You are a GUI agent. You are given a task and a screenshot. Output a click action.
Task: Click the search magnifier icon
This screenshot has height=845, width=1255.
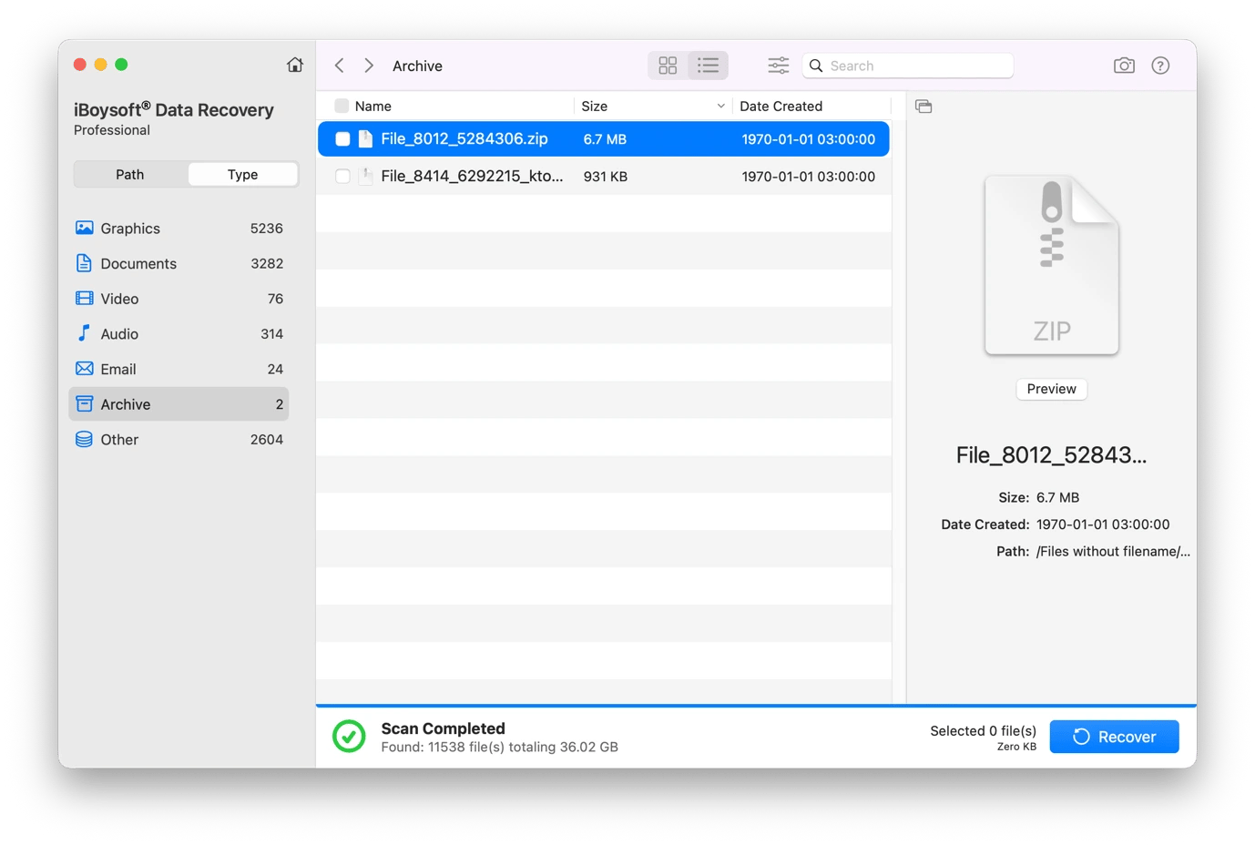pyautogui.click(x=817, y=66)
